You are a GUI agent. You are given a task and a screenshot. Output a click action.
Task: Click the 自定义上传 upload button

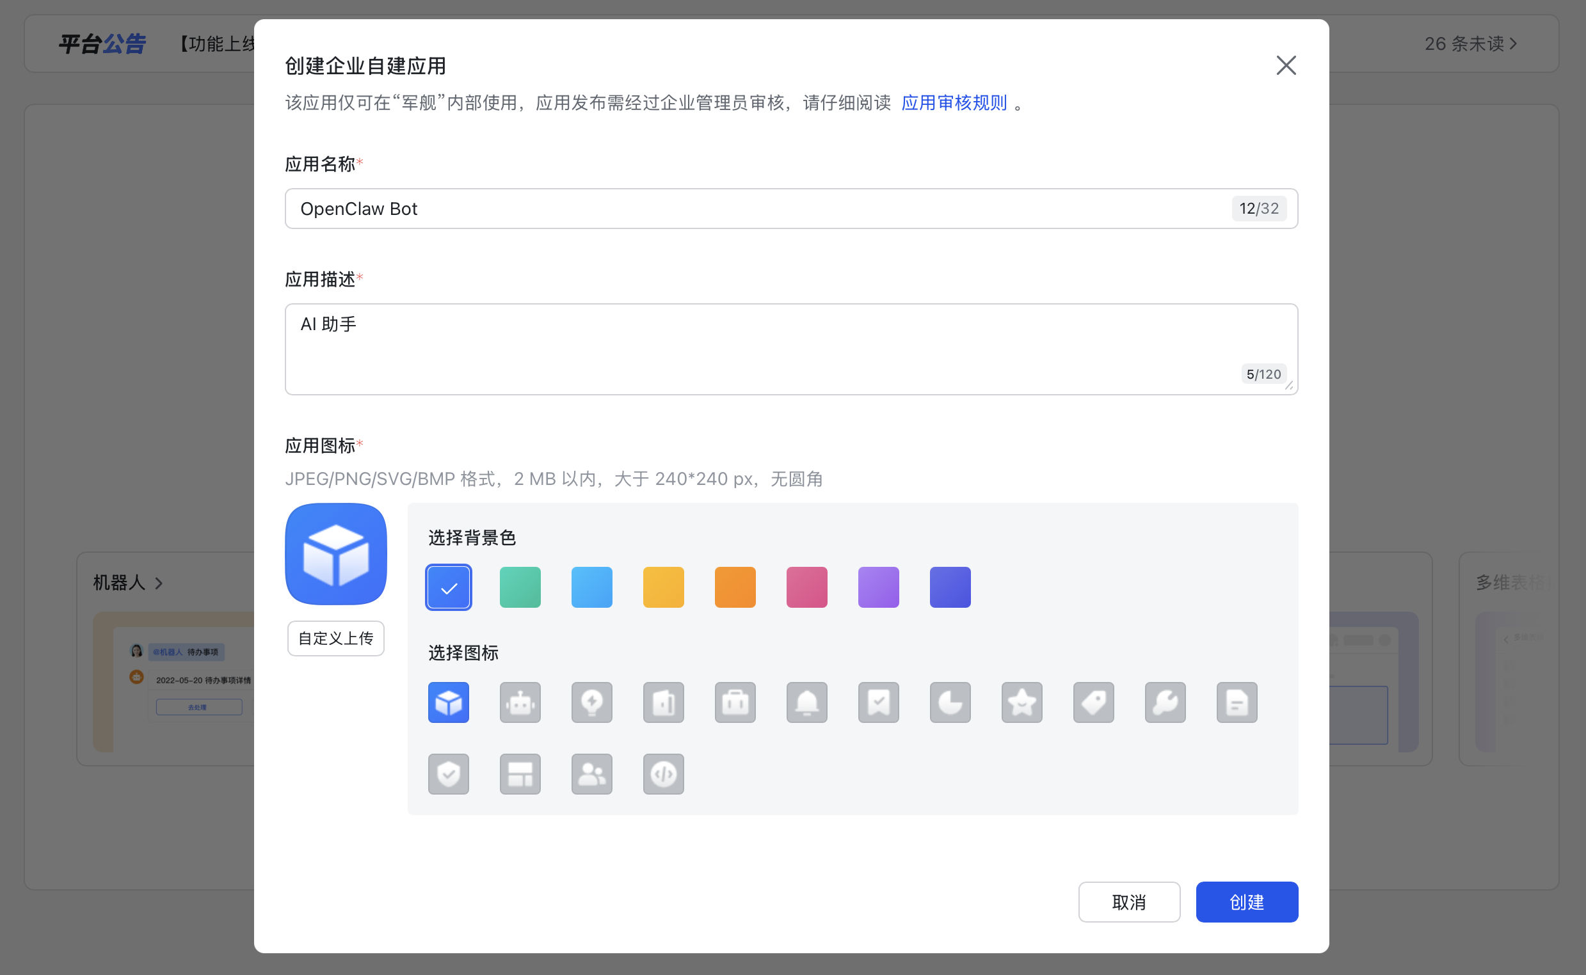[335, 638]
